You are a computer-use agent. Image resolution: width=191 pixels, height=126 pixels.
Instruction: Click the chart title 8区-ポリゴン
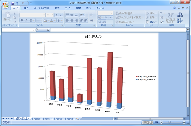click(93, 37)
